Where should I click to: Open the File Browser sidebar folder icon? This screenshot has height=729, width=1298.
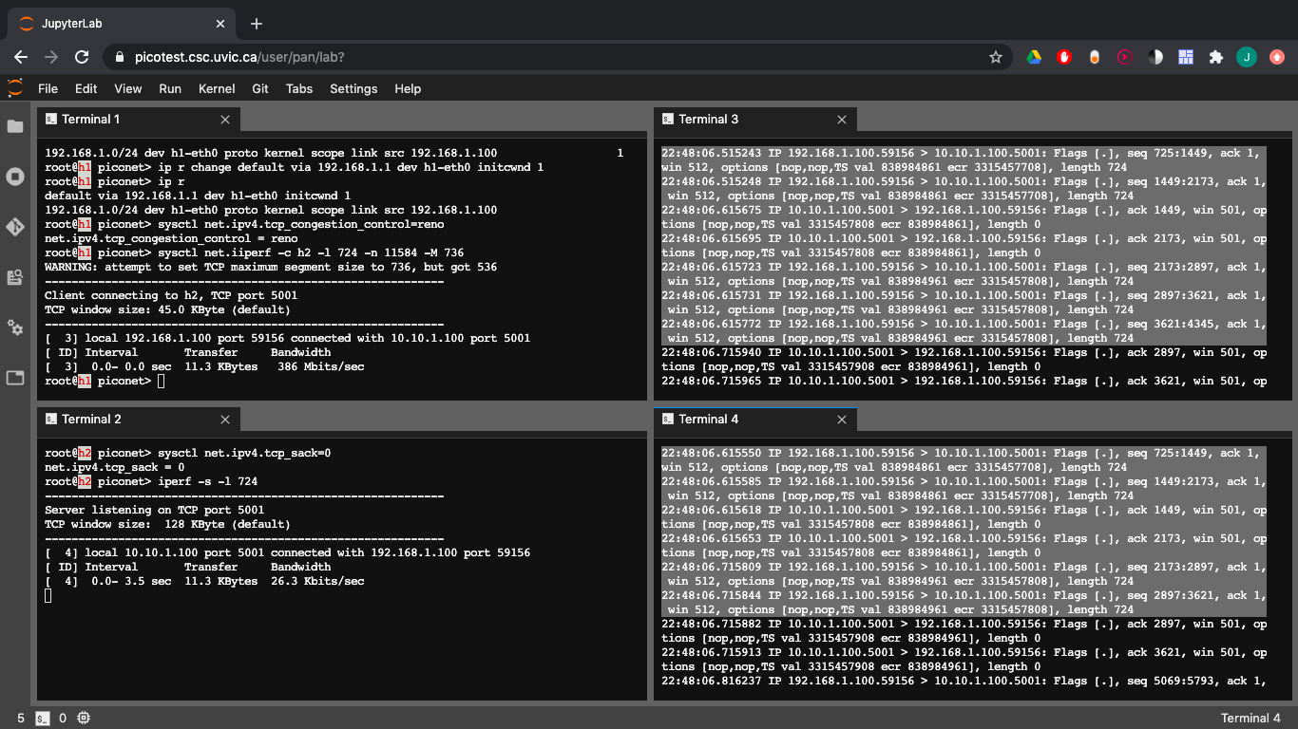tap(15, 126)
